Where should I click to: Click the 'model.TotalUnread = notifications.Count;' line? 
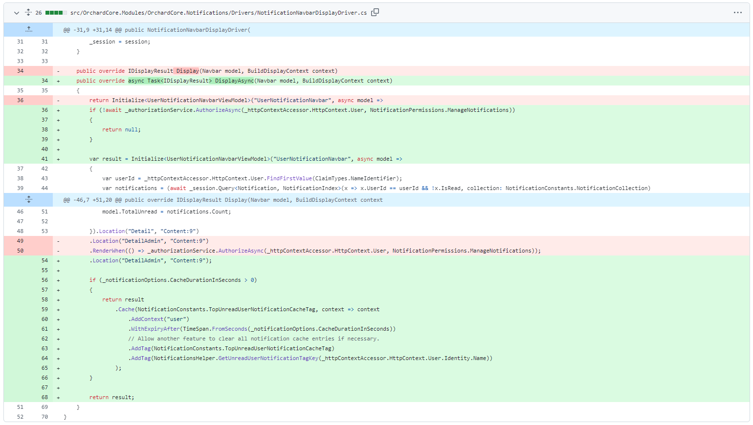point(167,212)
